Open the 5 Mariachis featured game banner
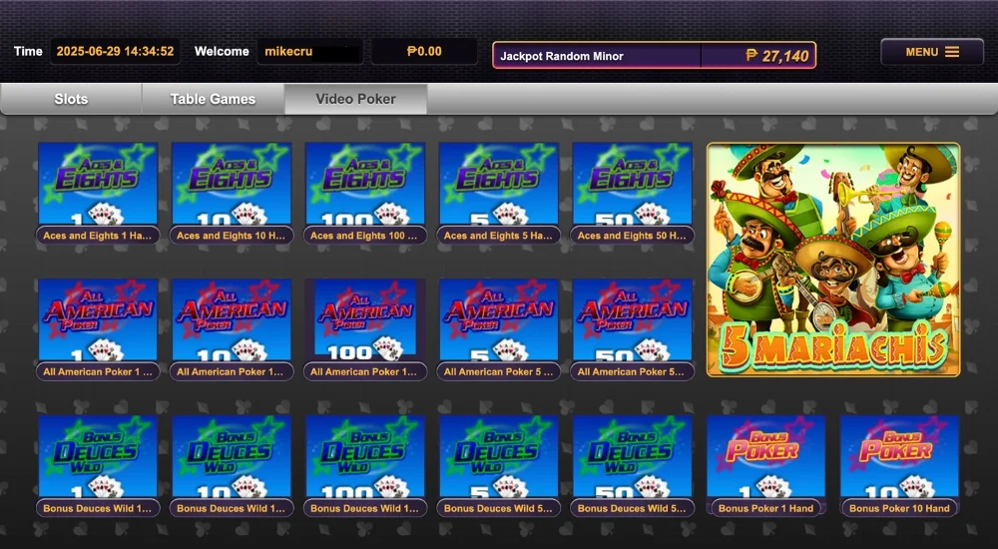Image resolution: width=998 pixels, height=549 pixels. coord(833,260)
